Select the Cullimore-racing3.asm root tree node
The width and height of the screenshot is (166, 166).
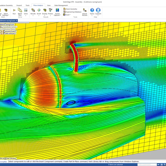coord(7,25)
